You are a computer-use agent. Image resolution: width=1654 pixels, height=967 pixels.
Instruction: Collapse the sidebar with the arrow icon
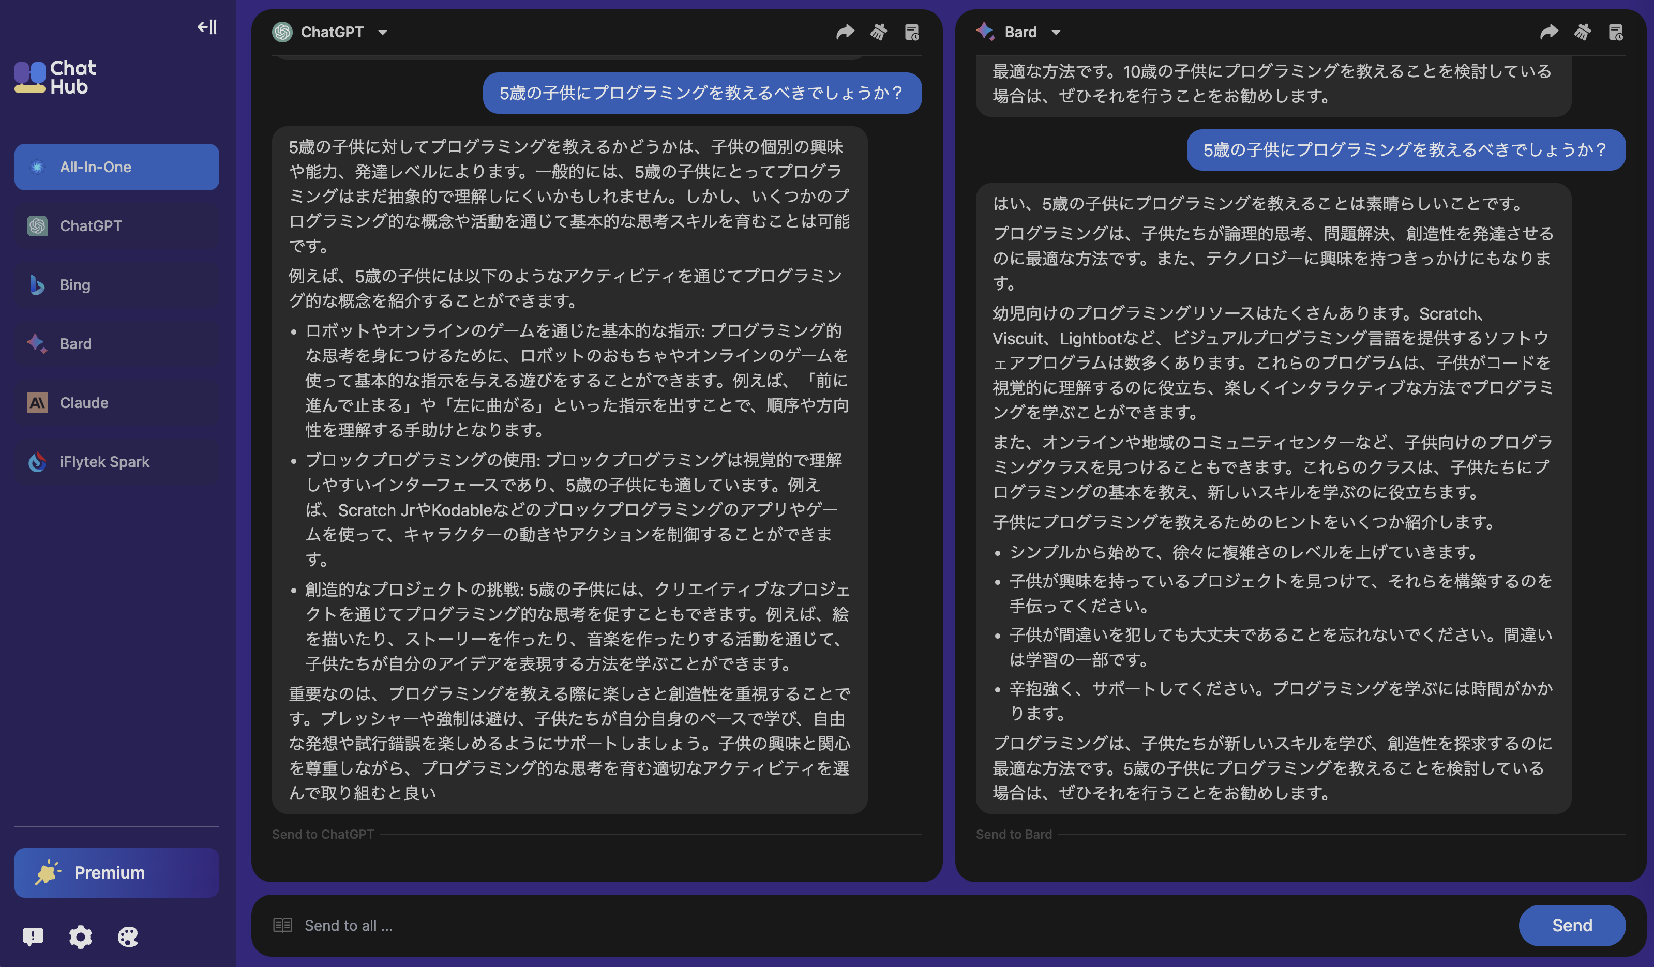coord(206,27)
